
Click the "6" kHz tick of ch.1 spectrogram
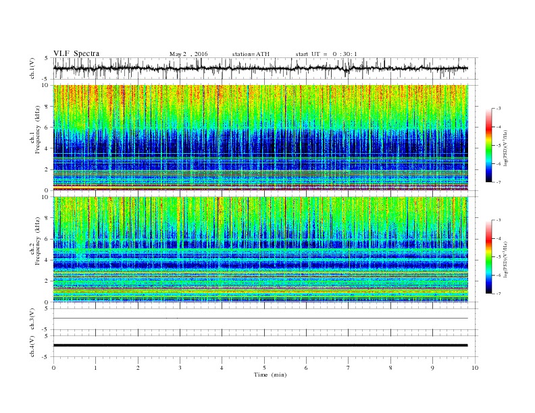[47, 128]
